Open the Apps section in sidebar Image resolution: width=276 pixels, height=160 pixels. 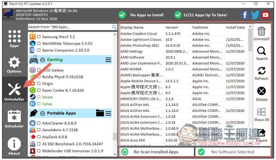[x=14, y=39]
